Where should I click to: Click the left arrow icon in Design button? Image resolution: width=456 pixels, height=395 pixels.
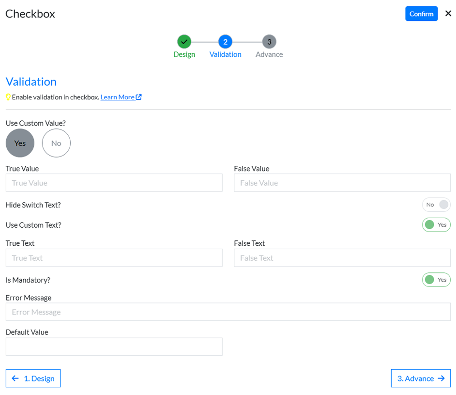[x=15, y=378]
